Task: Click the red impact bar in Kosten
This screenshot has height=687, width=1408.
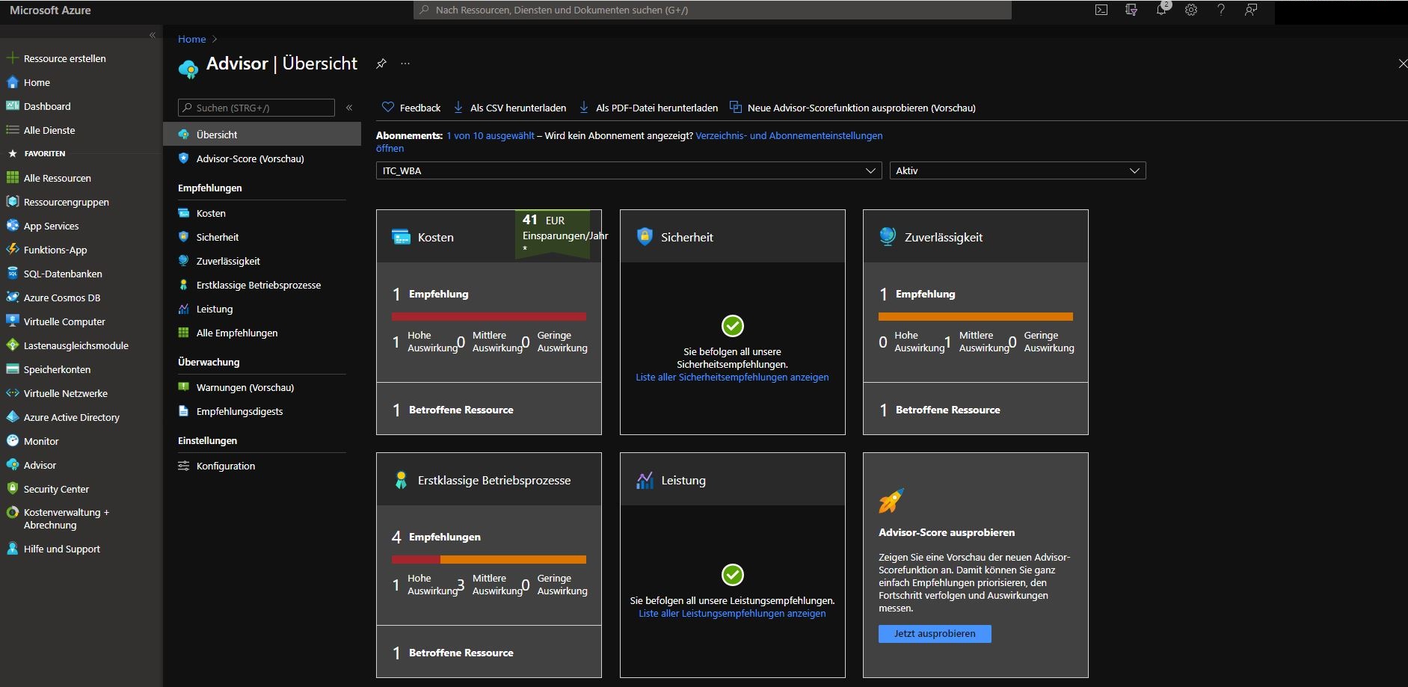Action: point(488,316)
